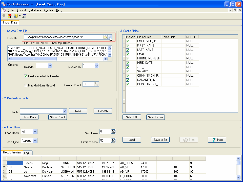Image resolution: width=243 pixels, height=182 pixels.
Task: Open the File menu
Action: 11,10
